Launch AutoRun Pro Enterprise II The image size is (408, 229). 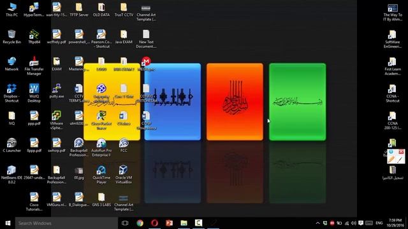[101, 147]
